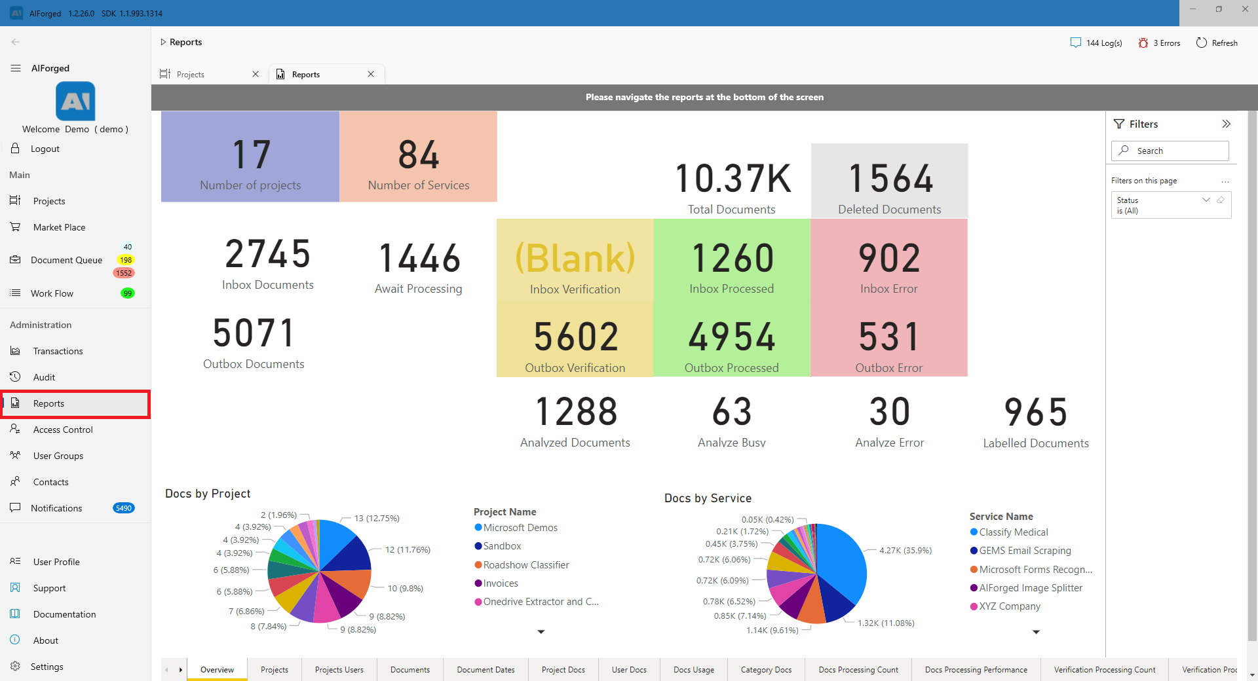Select the Projects Users report tab
The image size is (1258, 681).
click(x=339, y=670)
